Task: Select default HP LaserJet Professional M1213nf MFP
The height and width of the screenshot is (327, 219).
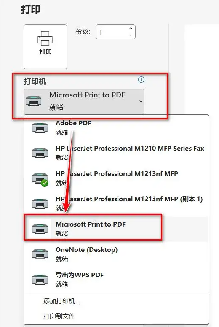Action: [116, 178]
